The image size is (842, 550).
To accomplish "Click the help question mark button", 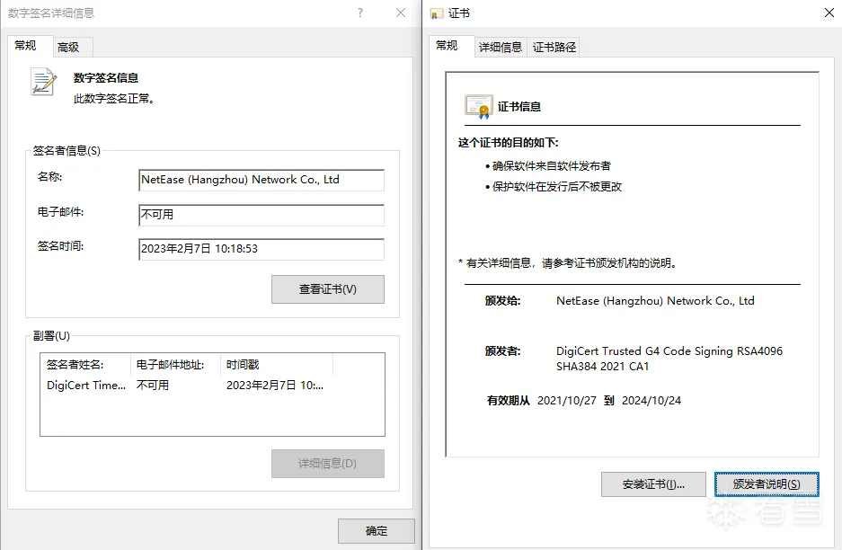I will pos(360,13).
